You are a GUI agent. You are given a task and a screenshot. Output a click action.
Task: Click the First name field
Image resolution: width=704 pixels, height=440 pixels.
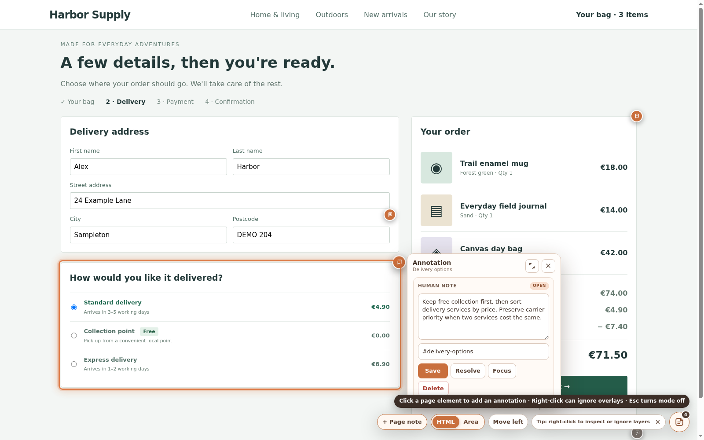click(x=148, y=167)
